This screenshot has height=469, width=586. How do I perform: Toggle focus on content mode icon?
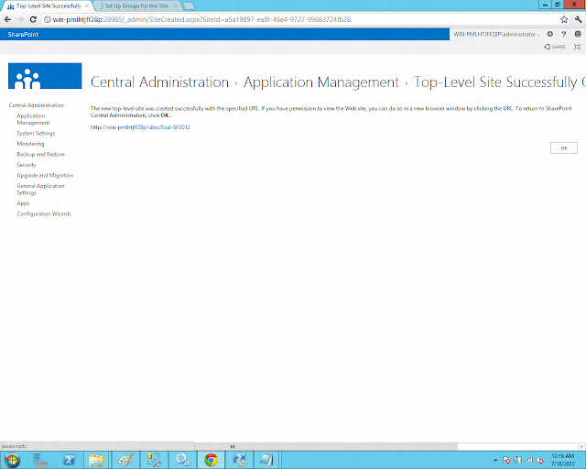click(x=578, y=47)
